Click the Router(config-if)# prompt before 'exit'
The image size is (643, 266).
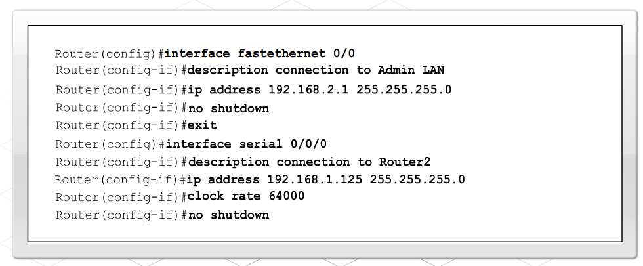(121, 125)
